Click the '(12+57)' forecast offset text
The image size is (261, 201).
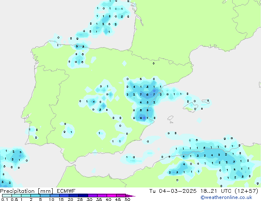(x=246, y=191)
